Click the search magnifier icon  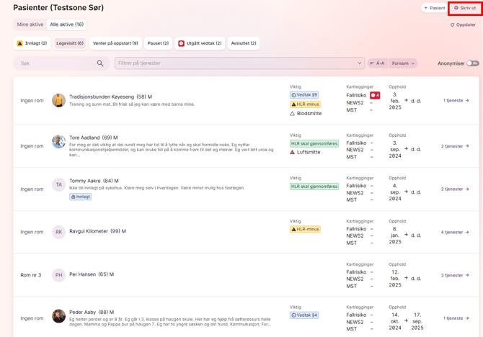(100, 63)
